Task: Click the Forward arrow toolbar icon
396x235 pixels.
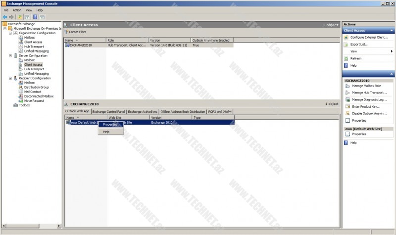Action: [x=11, y=17]
